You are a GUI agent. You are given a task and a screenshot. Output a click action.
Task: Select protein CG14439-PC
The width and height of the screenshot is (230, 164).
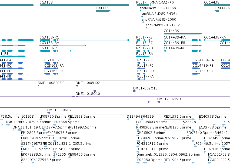point(196,74)
